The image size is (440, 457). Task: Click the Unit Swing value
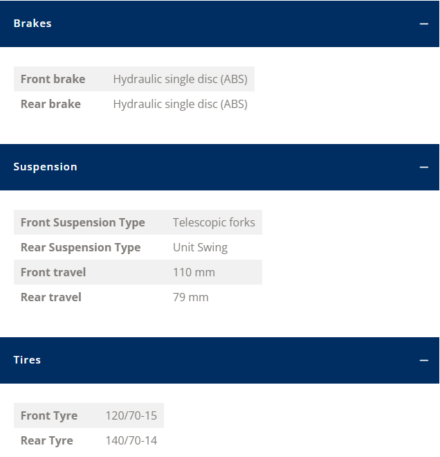pos(200,247)
